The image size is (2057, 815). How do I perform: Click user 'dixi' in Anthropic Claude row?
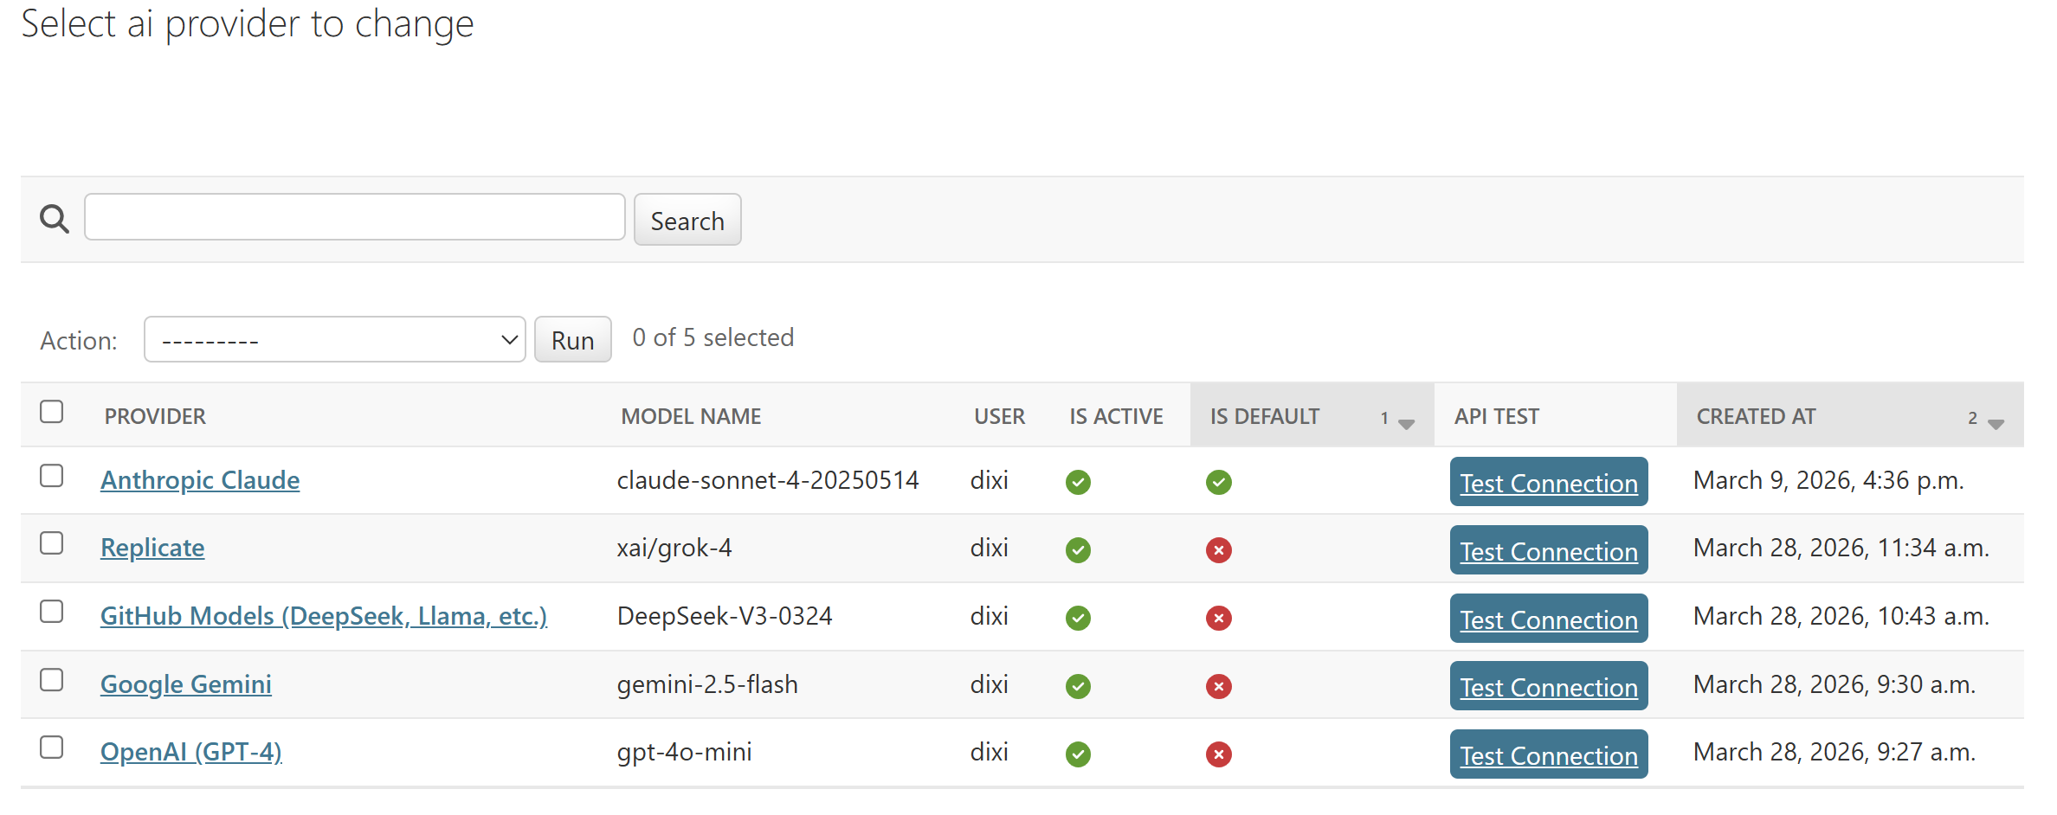(x=990, y=480)
